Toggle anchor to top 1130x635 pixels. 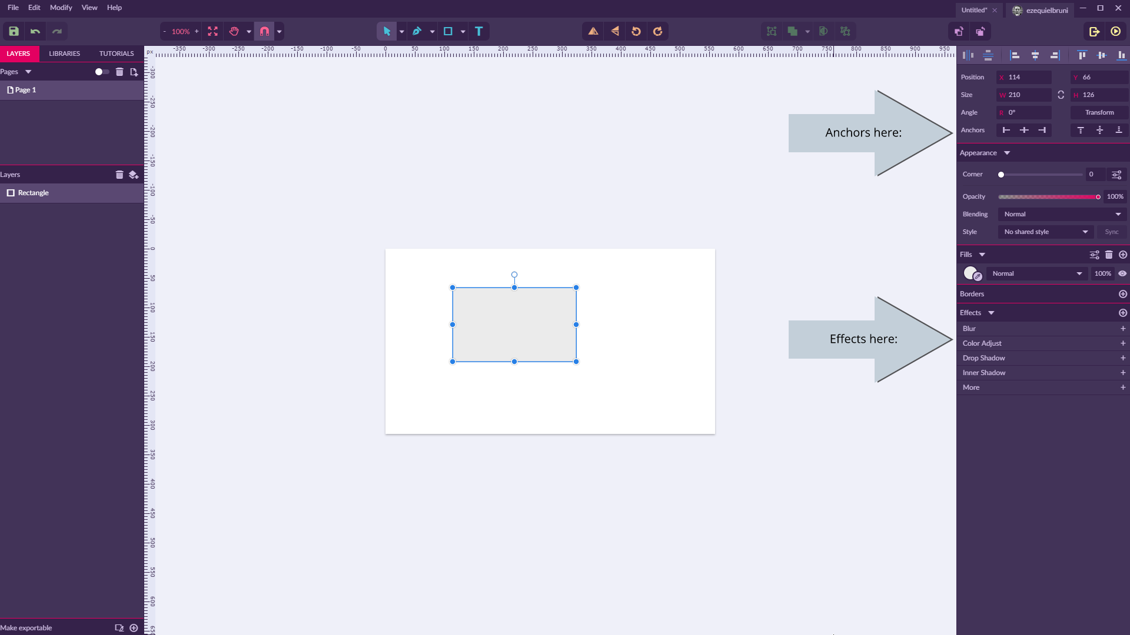coord(1081,131)
